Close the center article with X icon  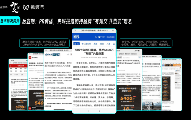point(75,31)
